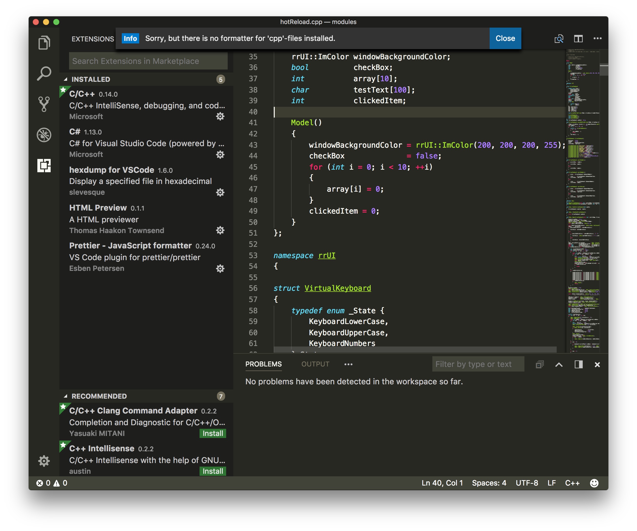Image resolution: width=637 pixels, height=531 pixels.
Task: Open the Explorer view
Action: click(44, 42)
